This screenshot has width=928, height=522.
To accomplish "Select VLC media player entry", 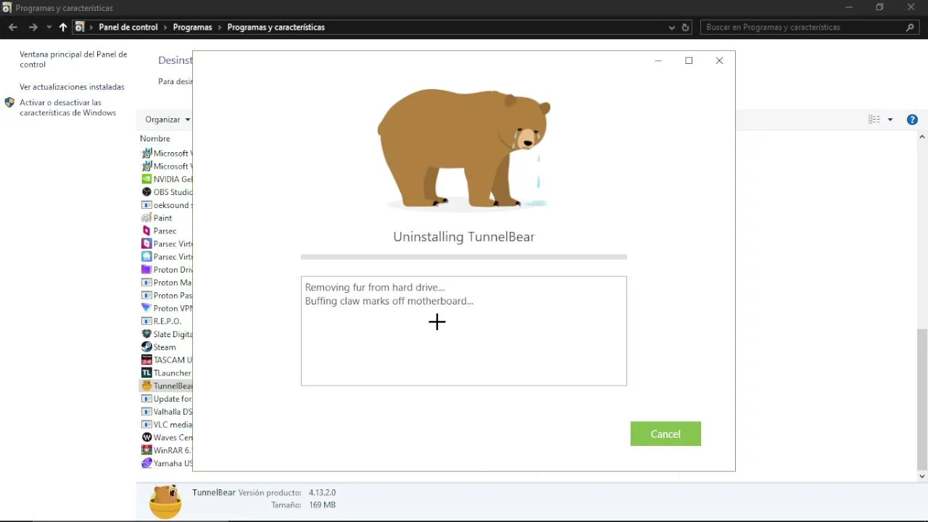I will [167, 425].
